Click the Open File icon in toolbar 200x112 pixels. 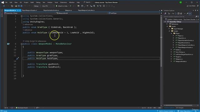[x=16, y=6]
